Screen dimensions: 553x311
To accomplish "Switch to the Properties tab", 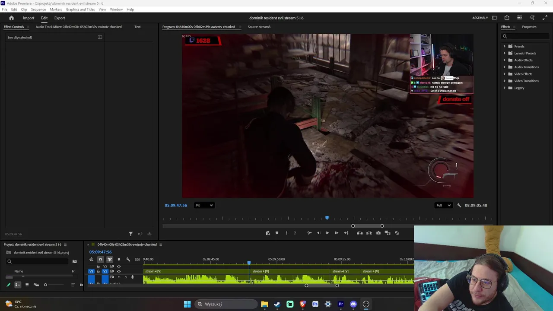I will pyautogui.click(x=529, y=27).
